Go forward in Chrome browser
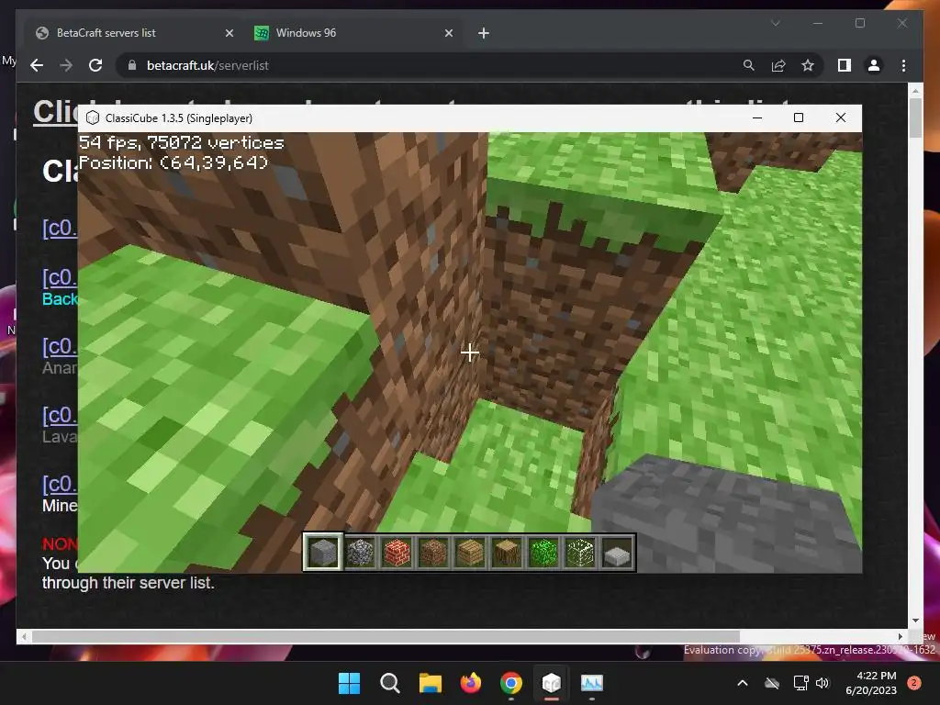Screen dimensions: 940x705 click(66, 65)
